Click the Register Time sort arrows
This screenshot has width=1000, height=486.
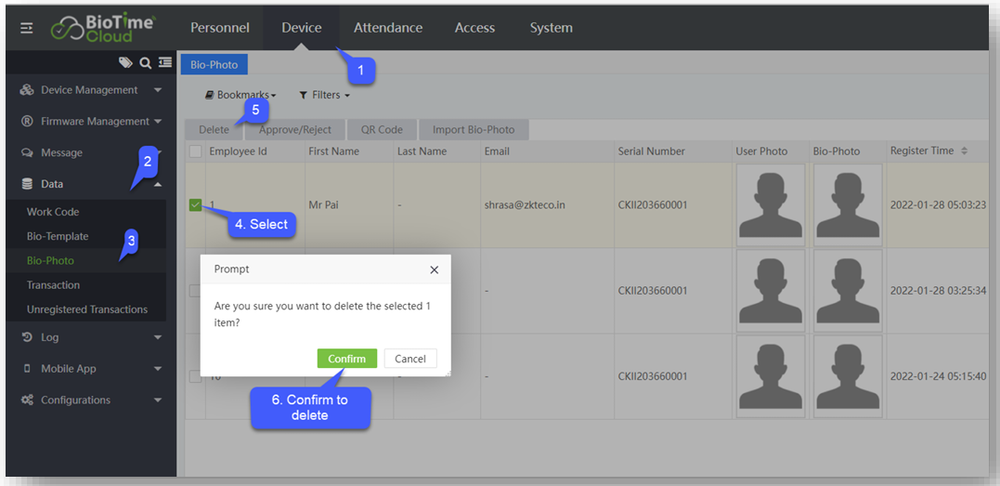pyautogui.click(x=964, y=151)
